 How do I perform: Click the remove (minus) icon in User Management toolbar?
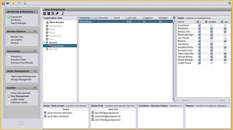(x=49, y=13)
